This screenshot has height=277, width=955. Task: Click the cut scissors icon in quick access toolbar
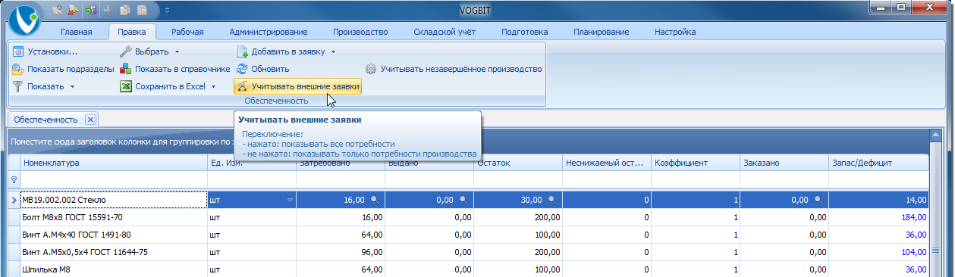click(108, 11)
